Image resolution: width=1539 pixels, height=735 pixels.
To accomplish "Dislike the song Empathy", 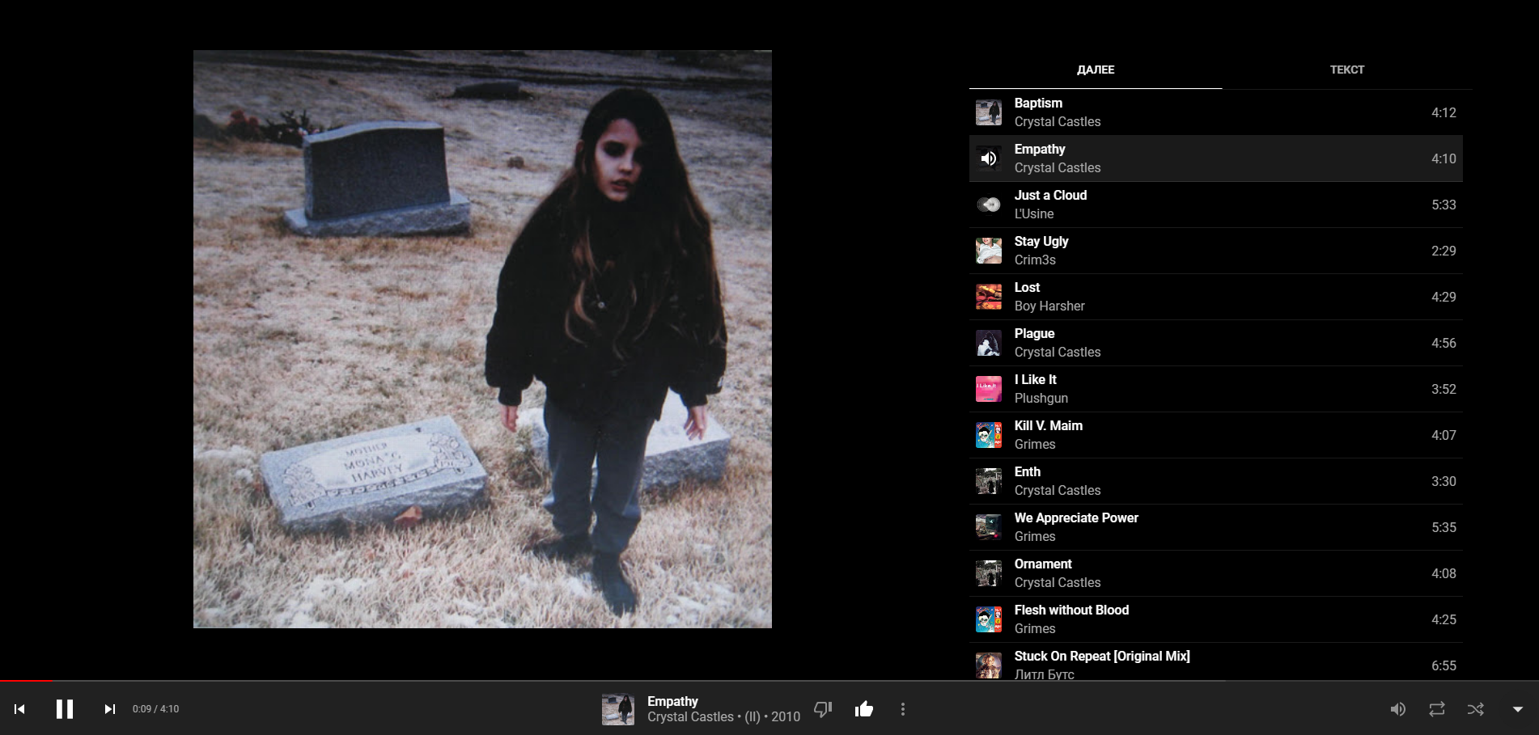I will (x=823, y=709).
